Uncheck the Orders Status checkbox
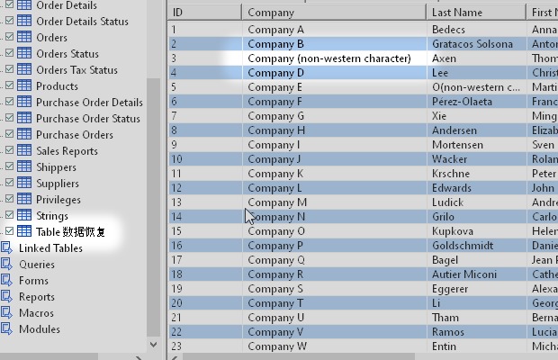The width and height of the screenshot is (558, 360). 9,54
